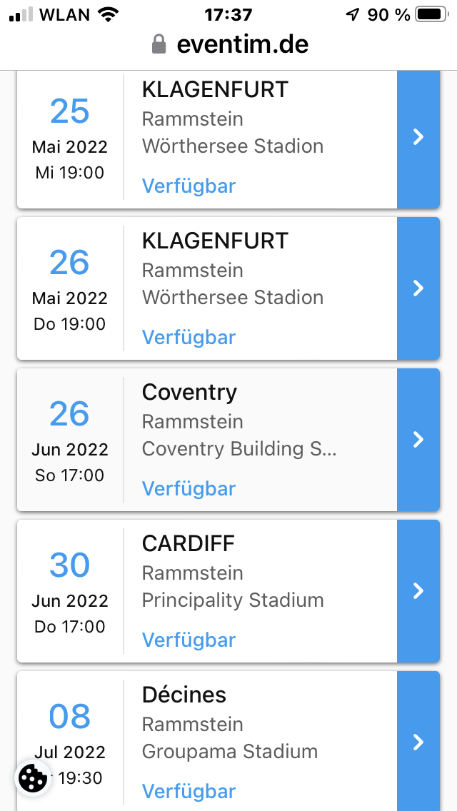Click Verfügbar link for Cardiff show

click(x=189, y=640)
